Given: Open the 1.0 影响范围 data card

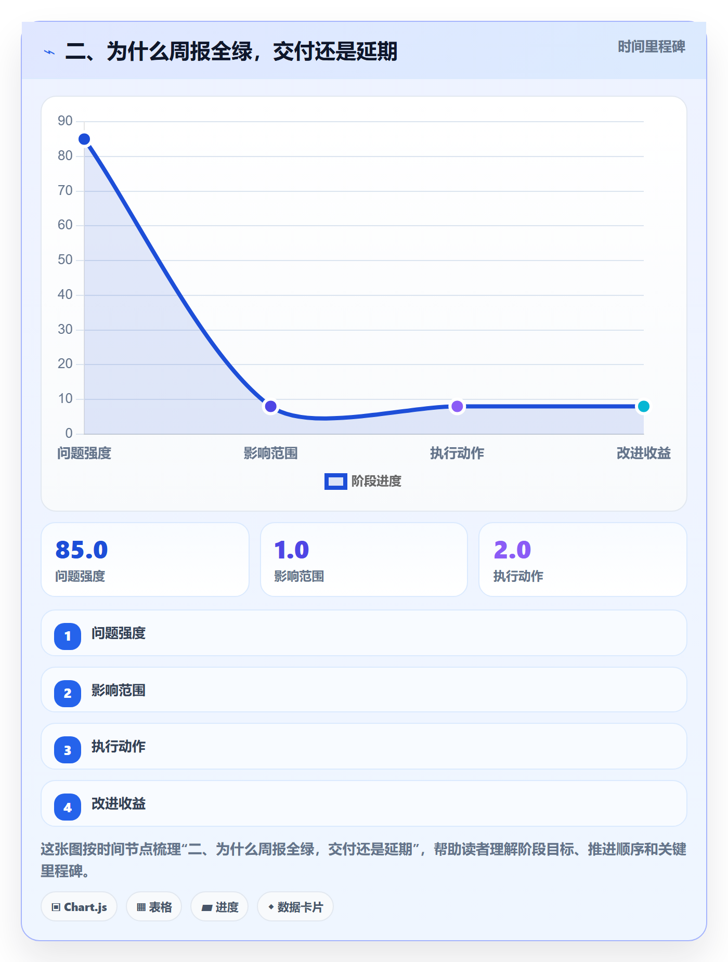Looking at the screenshot, I should pos(364,560).
